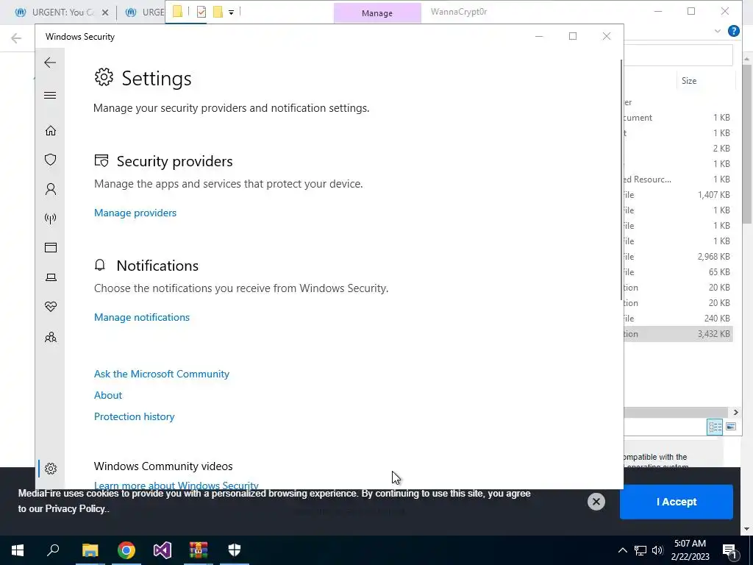The width and height of the screenshot is (753, 565).
Task: Open Ask the Microsoft Community link
Action: click(161, 374)
